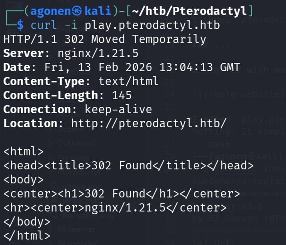
Task: Click the Kali logo symbol in the prompt
Action: (x=75, y=10)
